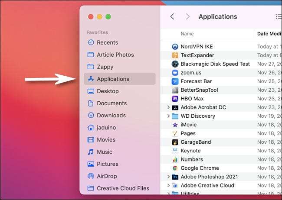Sort by the Name column header
The image size is (282, 200).
click(x=187, y=34)
